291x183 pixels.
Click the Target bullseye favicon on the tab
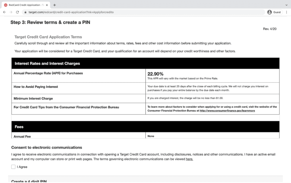[6, 5]
